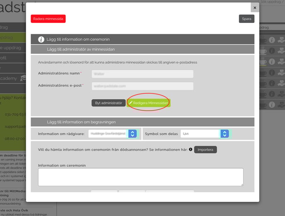Click the topmost 'drag' sidebar item

(x=13, y=27)
